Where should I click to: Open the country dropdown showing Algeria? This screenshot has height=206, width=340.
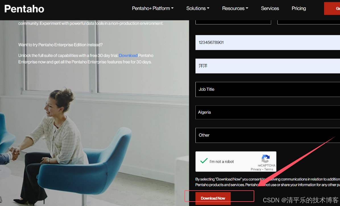(267, 113)
